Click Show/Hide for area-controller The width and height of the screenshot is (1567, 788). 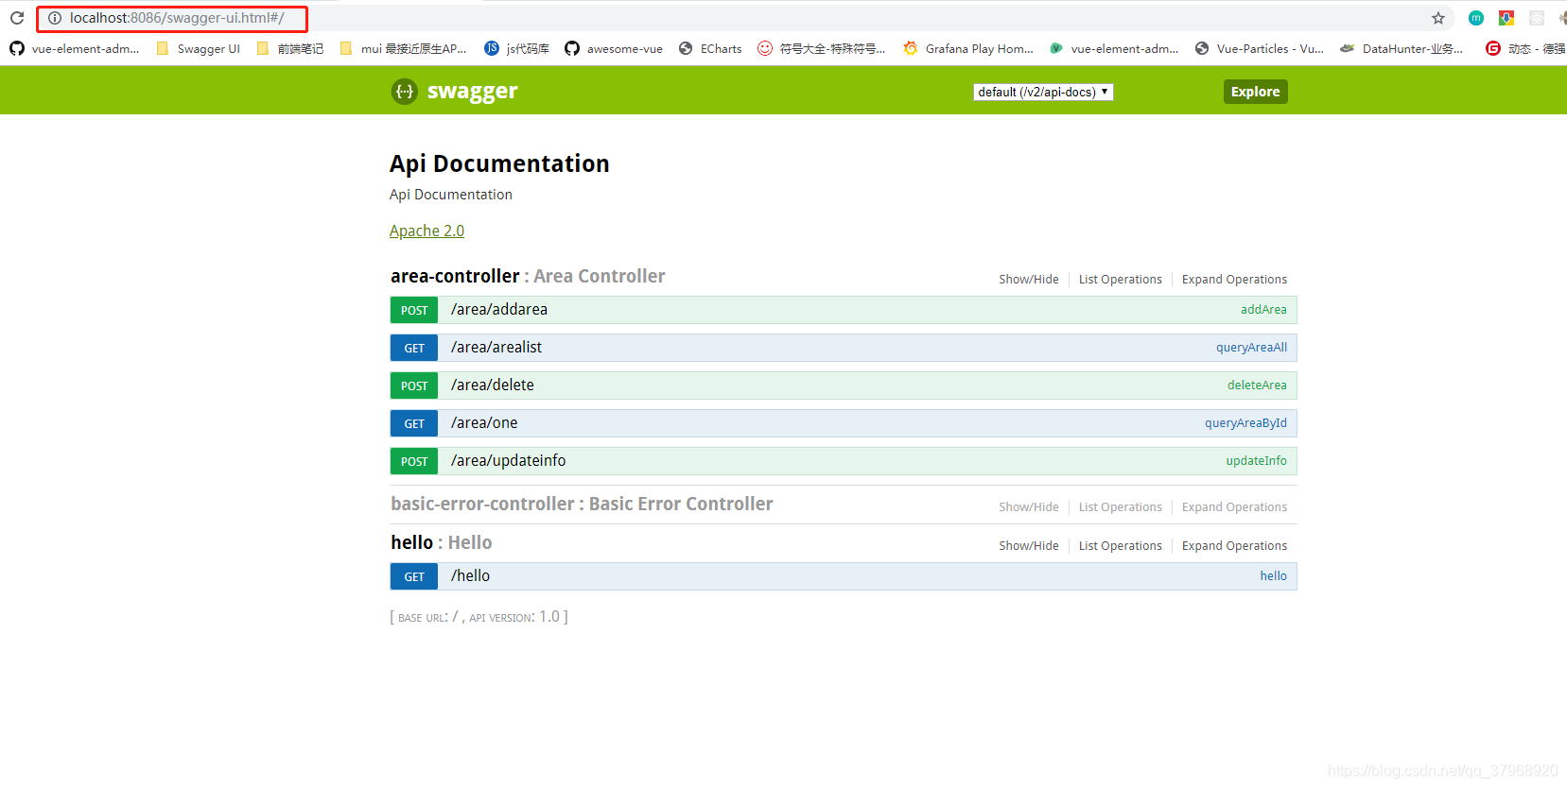point(1029,280)
